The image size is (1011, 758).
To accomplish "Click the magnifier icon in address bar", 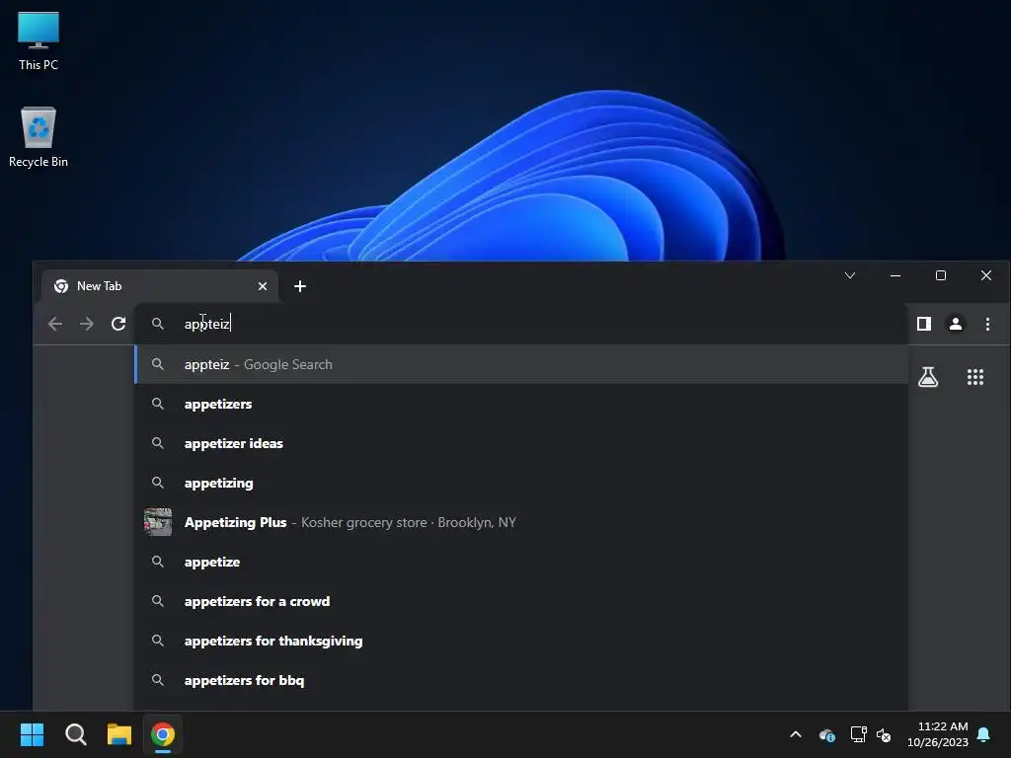I will click(x=157, y=324).
